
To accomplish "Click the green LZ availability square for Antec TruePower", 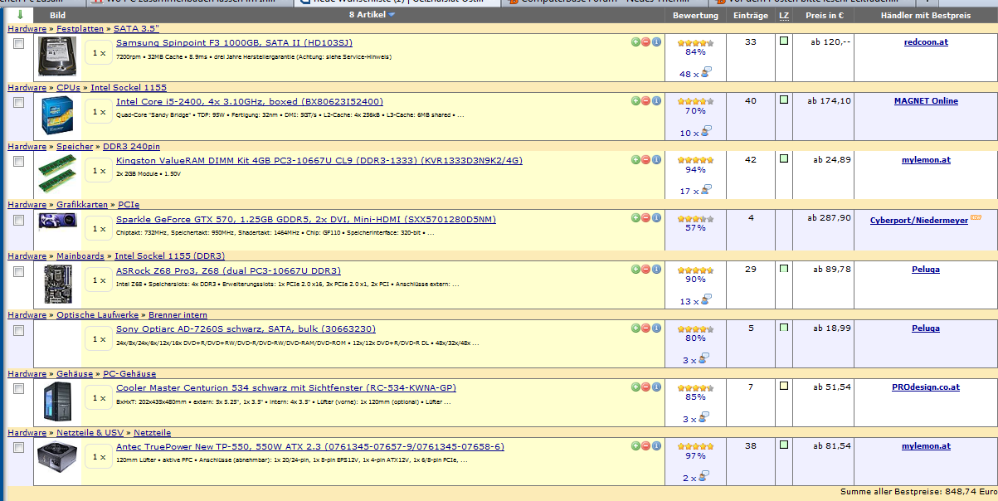I will 784,445.
